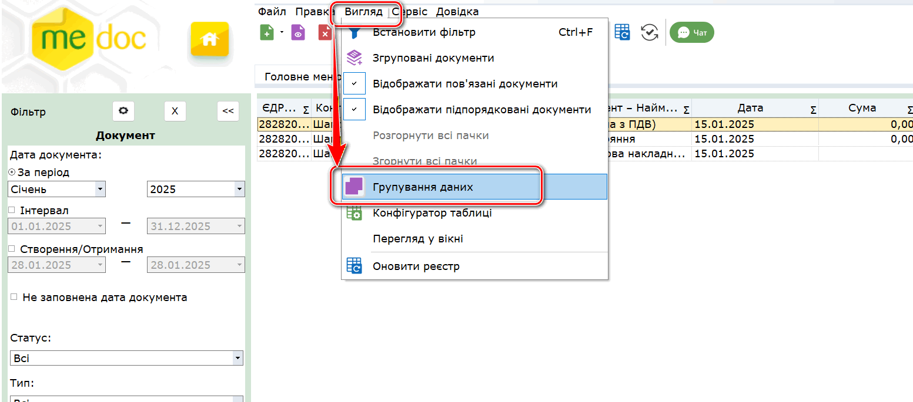Image resolution: width=913 pixels, height=402 pixels.
Task: Click the update registry table icon in toolbar
Action: [622, 33]
